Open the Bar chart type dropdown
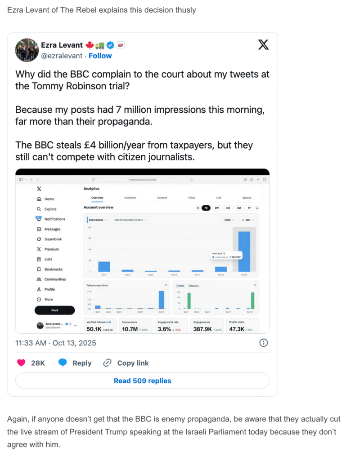346x460 pixels. click(x=249, y=220)
